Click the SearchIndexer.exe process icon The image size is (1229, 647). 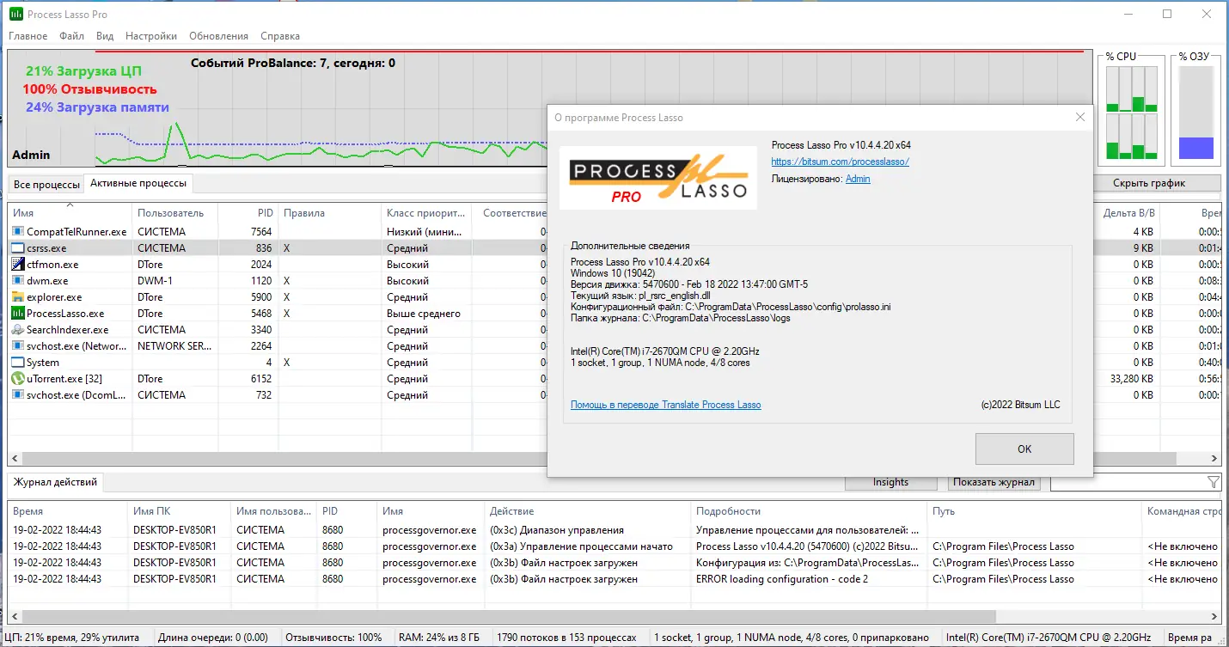[x=18, y=330]
